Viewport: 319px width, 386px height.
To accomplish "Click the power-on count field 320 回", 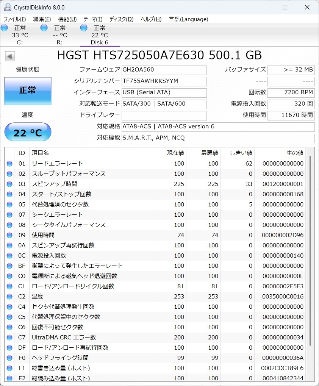I will point(291,104).
